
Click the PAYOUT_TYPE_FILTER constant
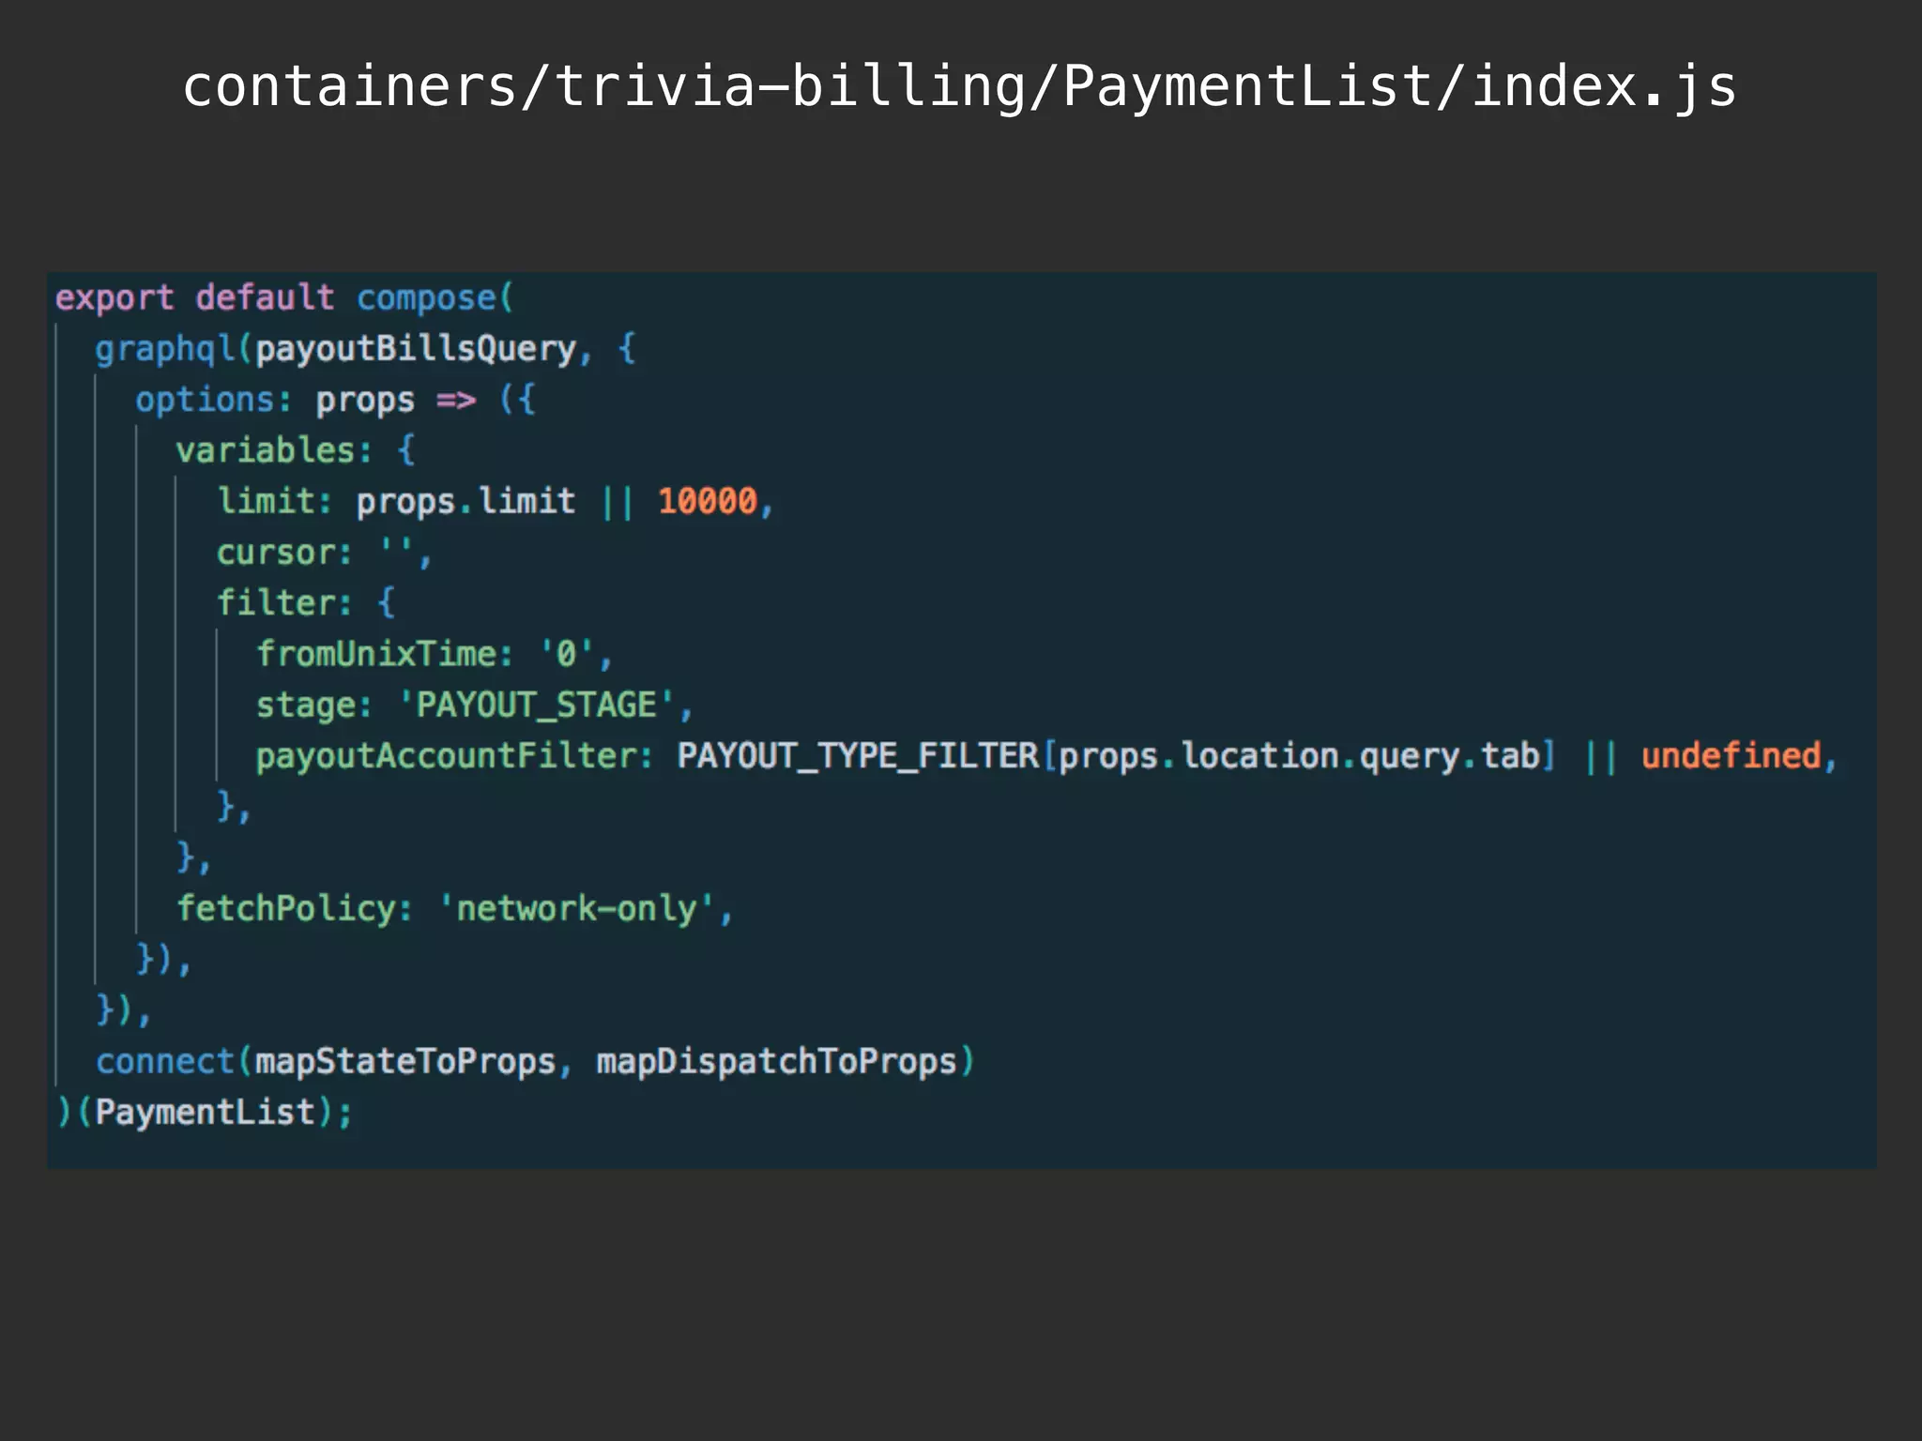click(x=858, y=756)
